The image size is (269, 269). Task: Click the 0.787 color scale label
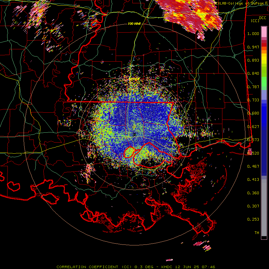click(253, 87)
